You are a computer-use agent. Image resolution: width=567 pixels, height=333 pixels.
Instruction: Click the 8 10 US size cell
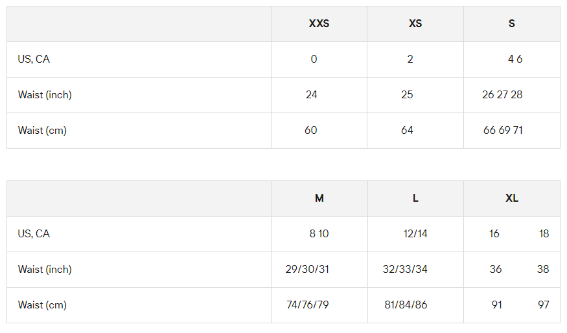point(319,234)
